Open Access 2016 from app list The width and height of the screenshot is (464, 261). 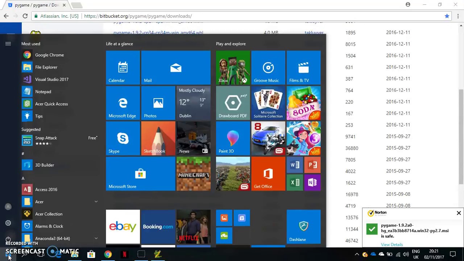click(60, 190)
